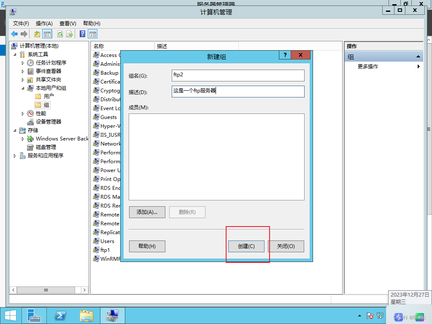Click the Disk Management icon in tree

30,147
